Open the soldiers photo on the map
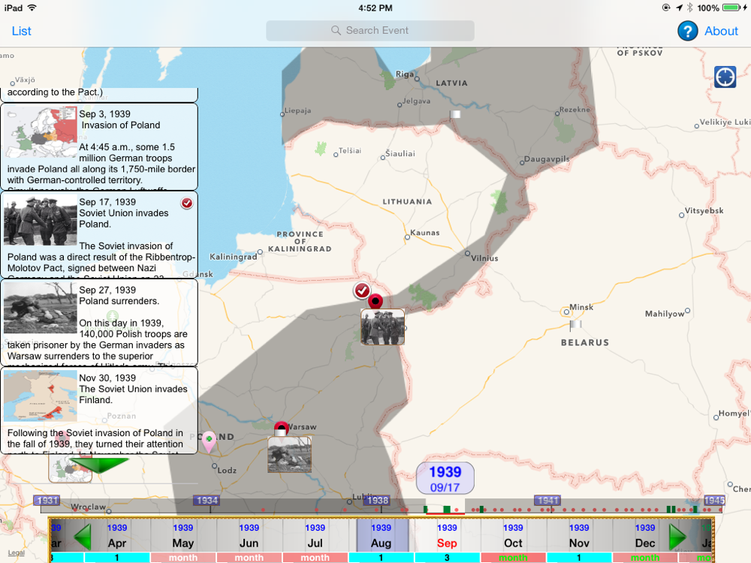Viewport: 751px width, 563px height. coord(382,327)
